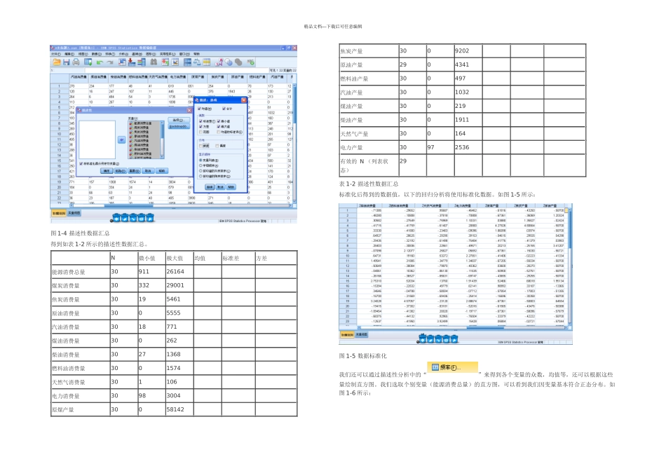Viewport: 666px width, 471px height.
Task: Open the 数据(D) menu
Action: tap(97, 54)
